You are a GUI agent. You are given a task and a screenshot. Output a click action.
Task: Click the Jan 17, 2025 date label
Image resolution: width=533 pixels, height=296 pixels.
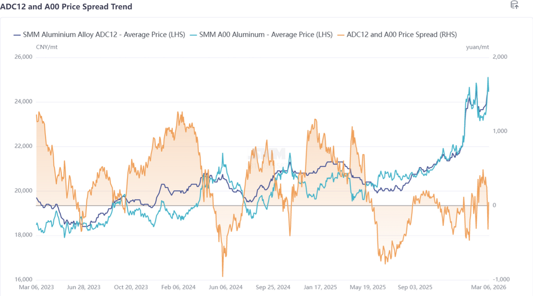(x=320, y=287)
